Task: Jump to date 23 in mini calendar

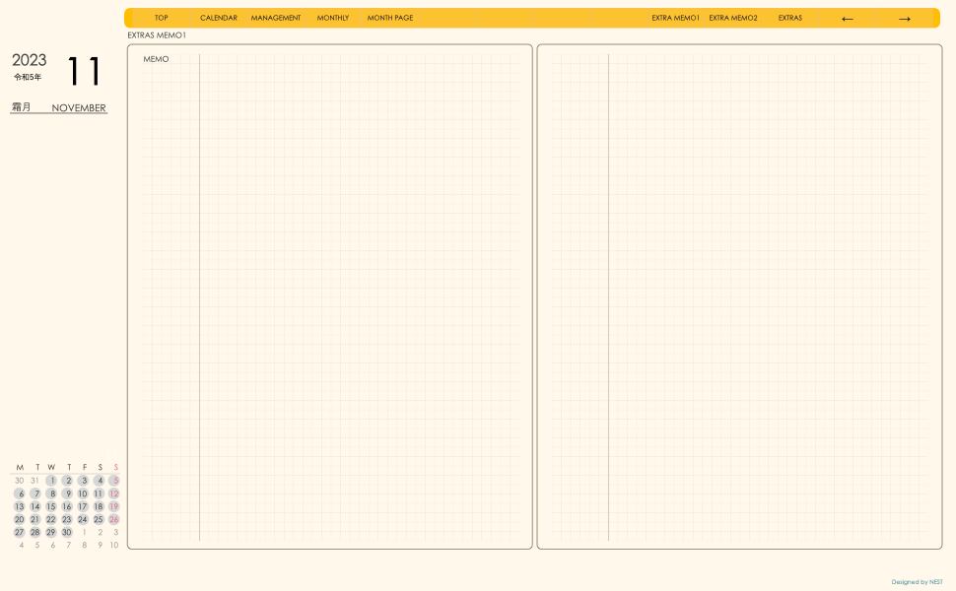Action: (67, 519)
